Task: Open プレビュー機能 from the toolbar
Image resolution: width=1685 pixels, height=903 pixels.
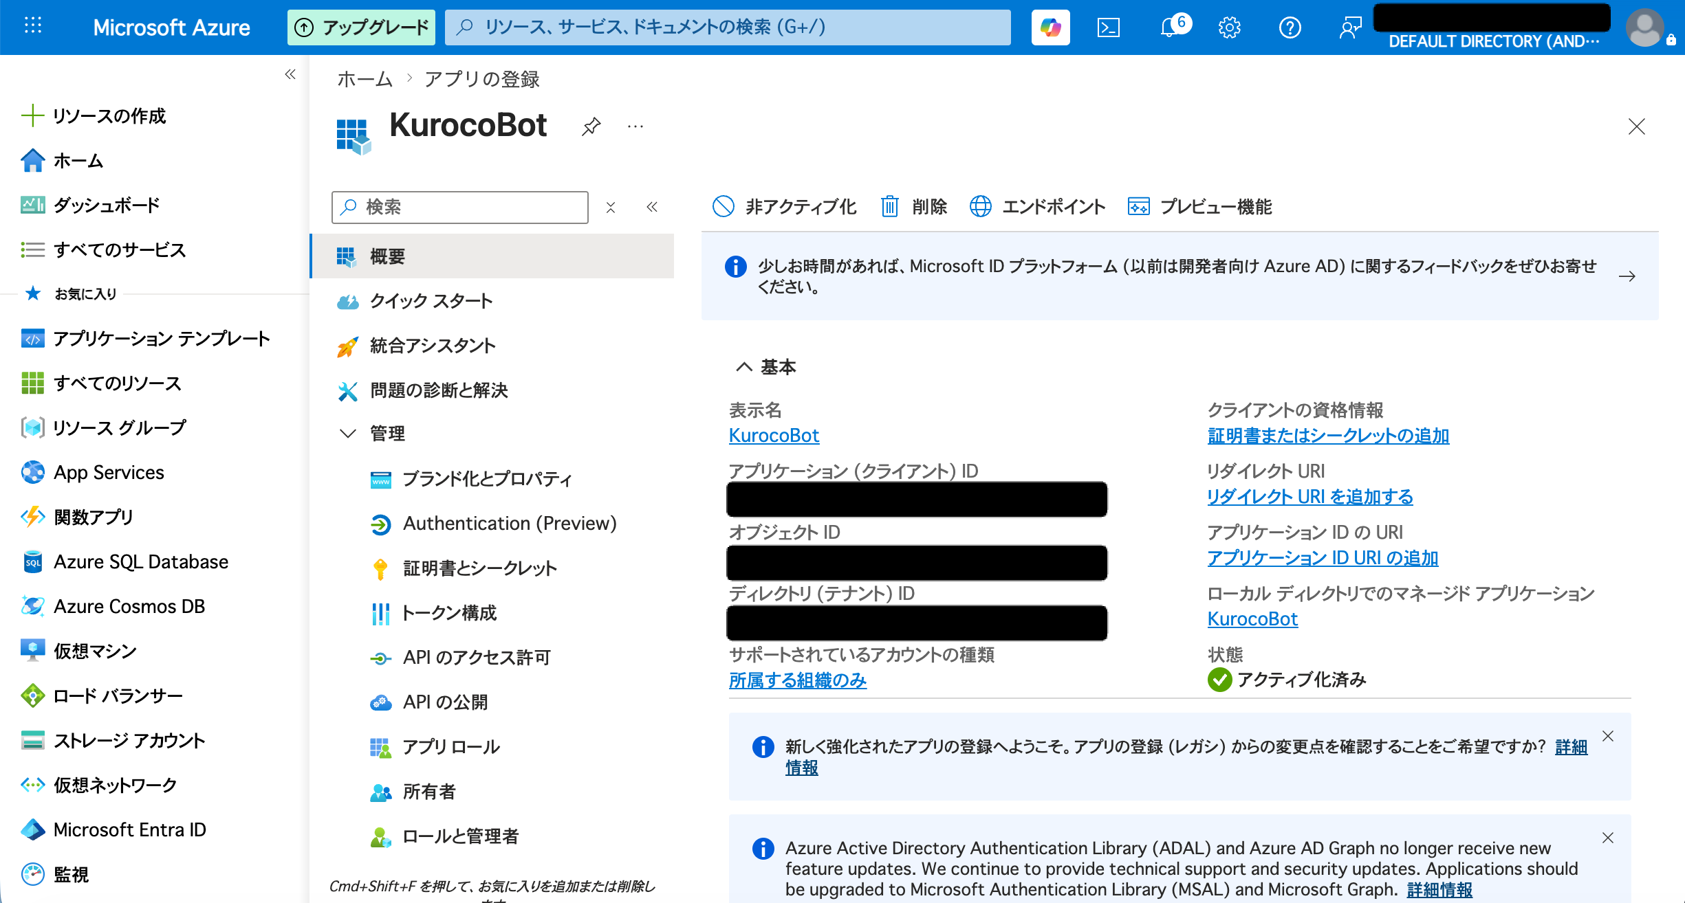Action: (1200, 206)
